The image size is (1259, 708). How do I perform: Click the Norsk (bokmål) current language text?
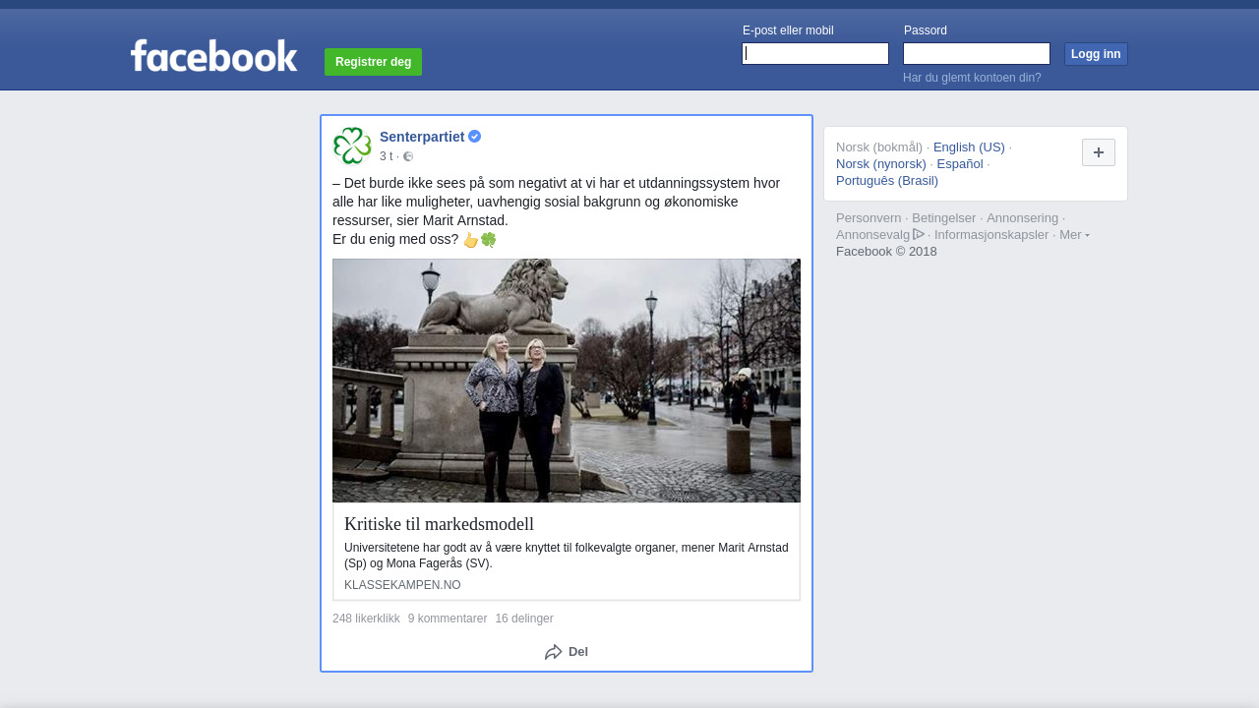pyautogui.click(x=879, y=147)
